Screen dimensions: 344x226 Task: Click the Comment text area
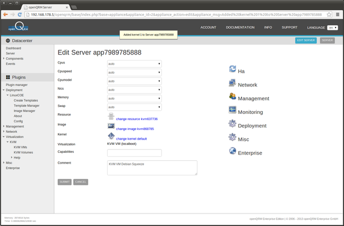pyautogui.click(x=152, y=168)
